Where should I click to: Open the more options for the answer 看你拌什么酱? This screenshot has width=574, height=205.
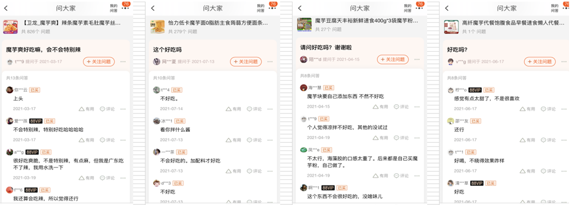[x=270, y=140]
